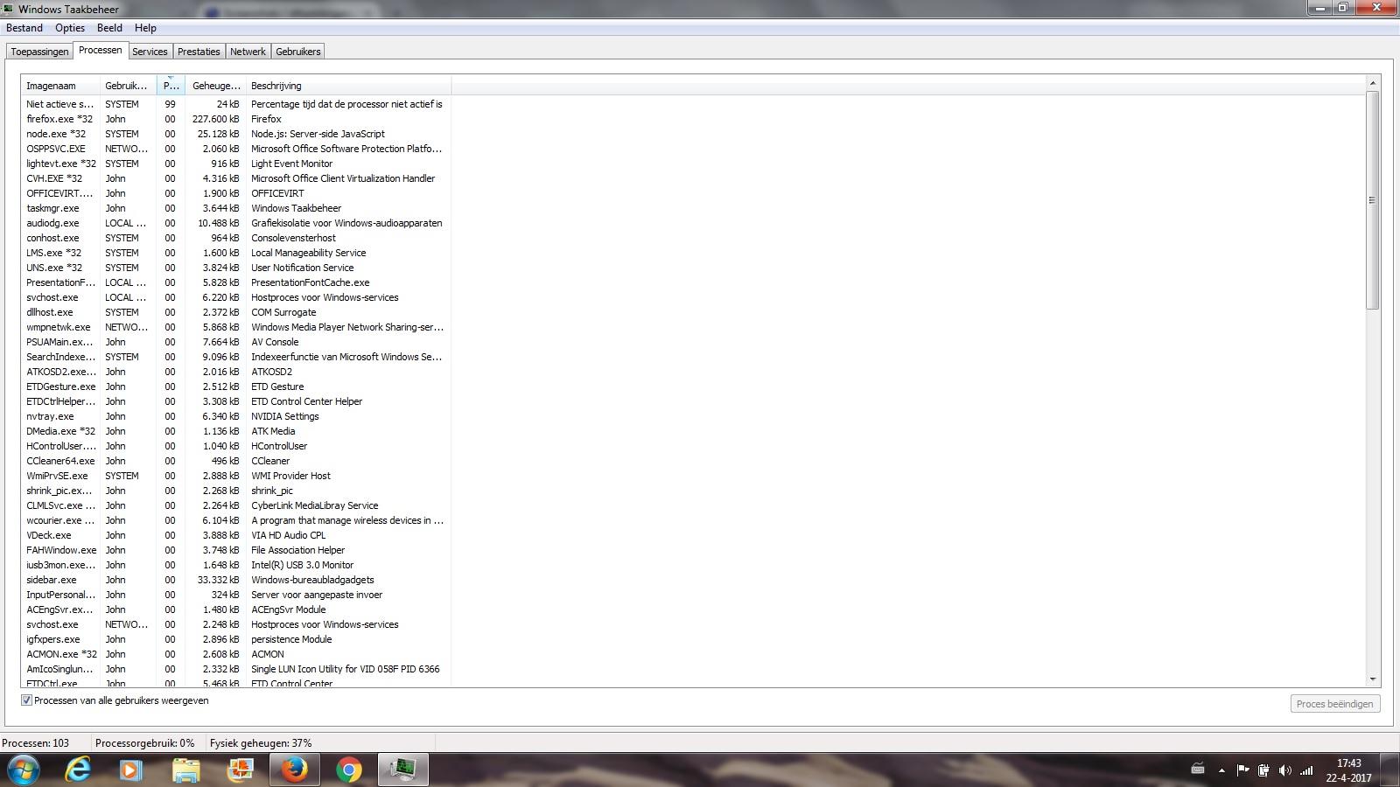1400x787 pixels.
Task: Switch to the Services tab
Action: click(150, 52)
